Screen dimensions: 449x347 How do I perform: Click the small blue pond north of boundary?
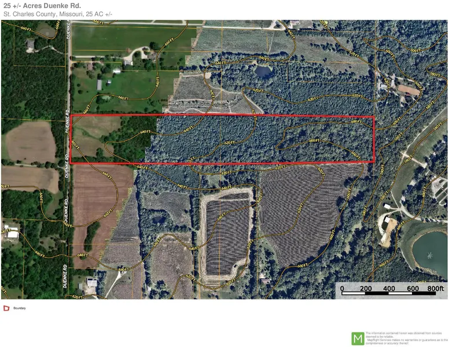(264, 72)
